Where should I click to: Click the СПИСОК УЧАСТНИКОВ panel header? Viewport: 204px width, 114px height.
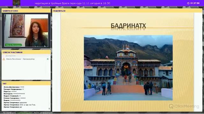26,52
